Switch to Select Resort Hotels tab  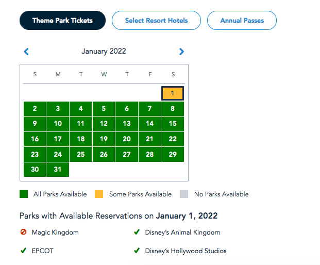pyautogui.click(x=156, y=21)
